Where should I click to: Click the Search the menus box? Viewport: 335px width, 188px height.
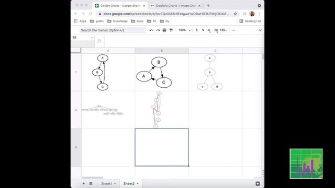point(113,30)
